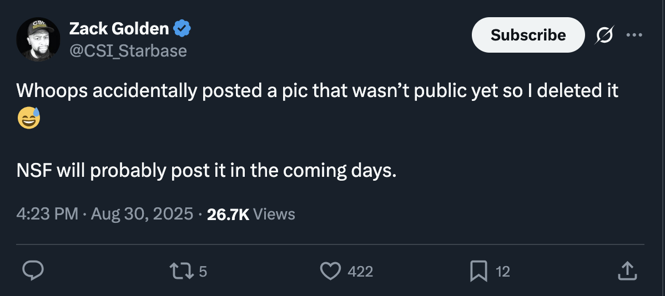
Task: Click the 422 likes count
Action: [360, 272]
